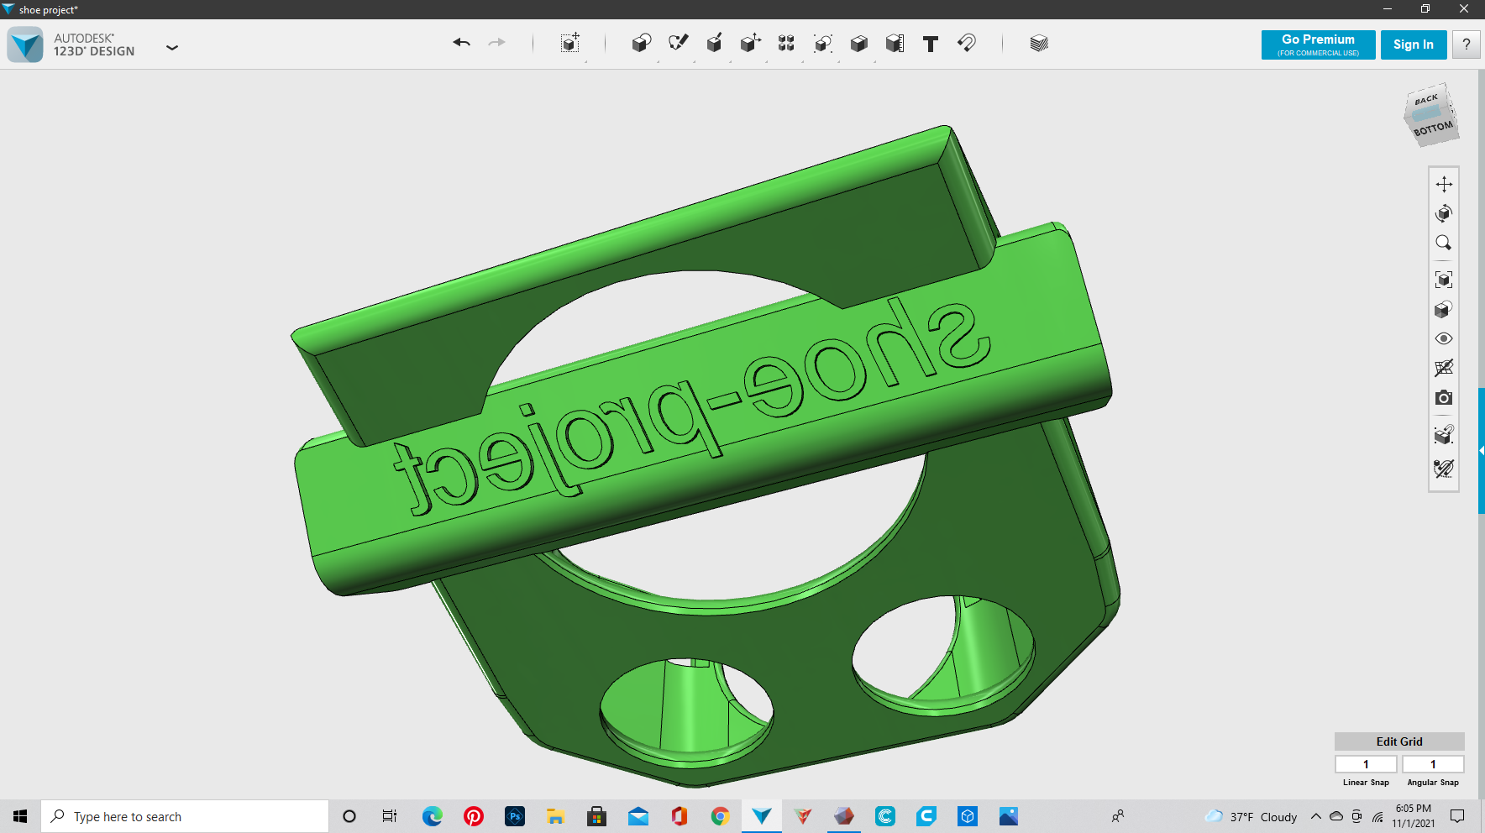Open the Sketch tool

tap(679, 43)
